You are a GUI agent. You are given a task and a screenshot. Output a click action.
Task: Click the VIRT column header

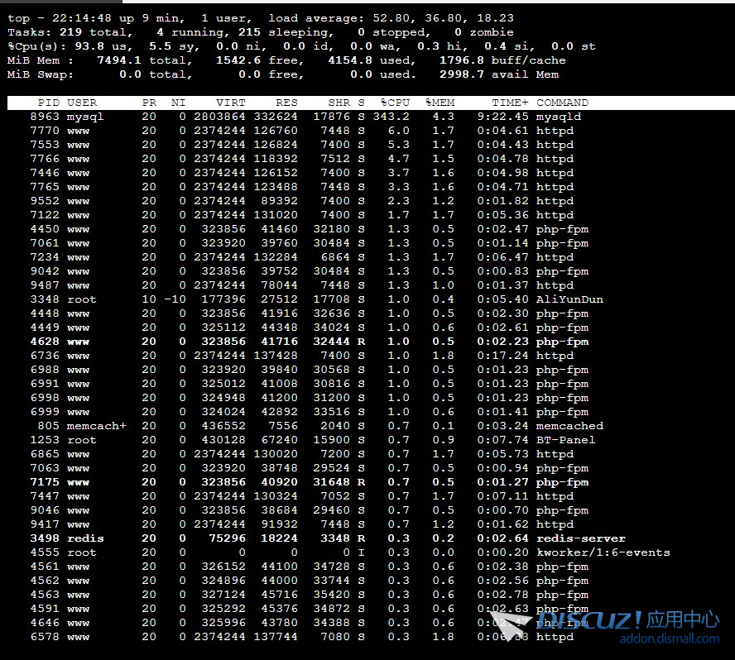[x=231, y=103]
